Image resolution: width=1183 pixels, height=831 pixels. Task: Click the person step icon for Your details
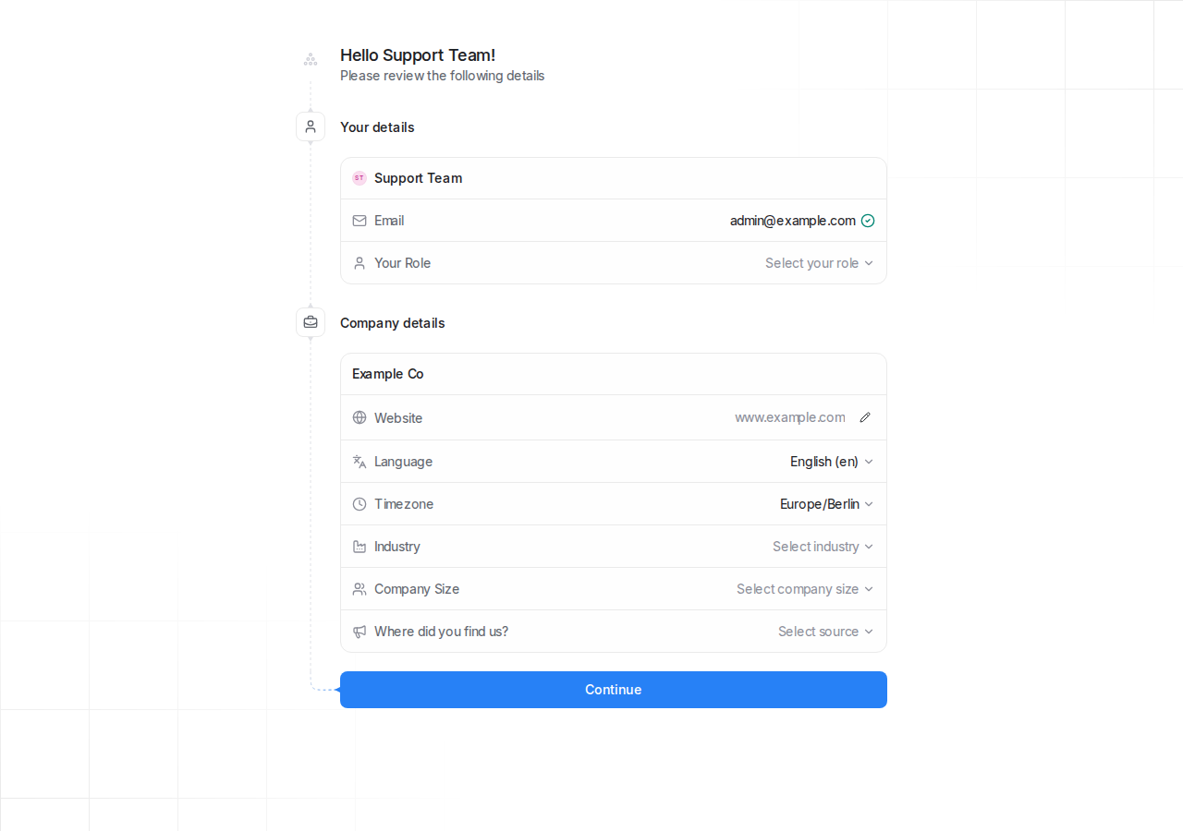pos(311,126)
